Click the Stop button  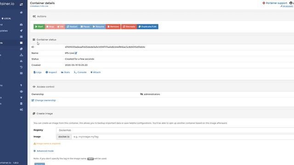click(x=50, y=27)
